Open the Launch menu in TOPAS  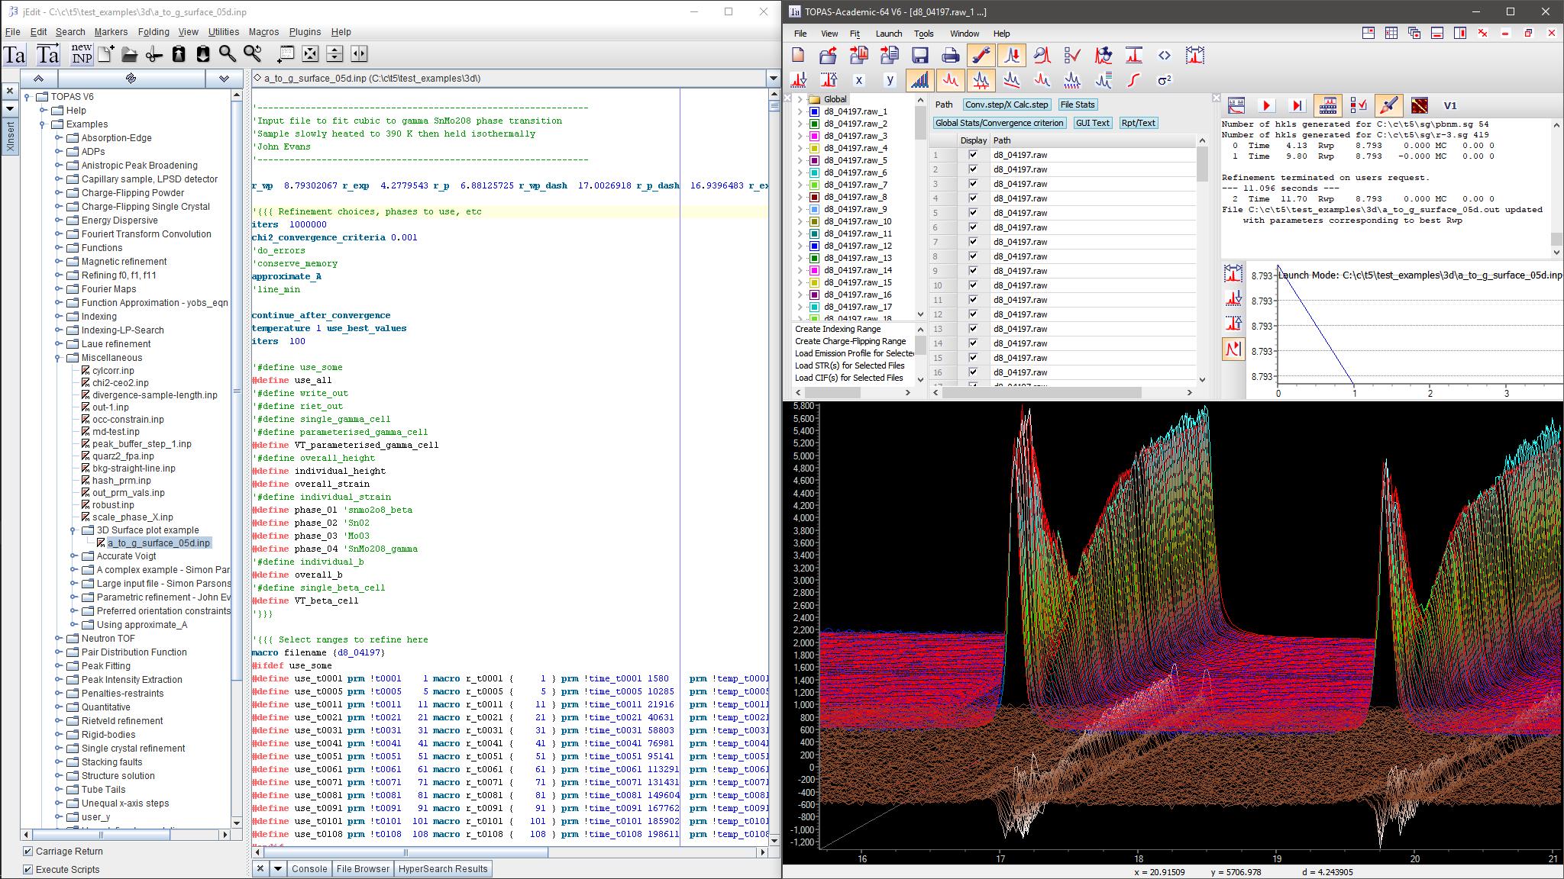888,34
